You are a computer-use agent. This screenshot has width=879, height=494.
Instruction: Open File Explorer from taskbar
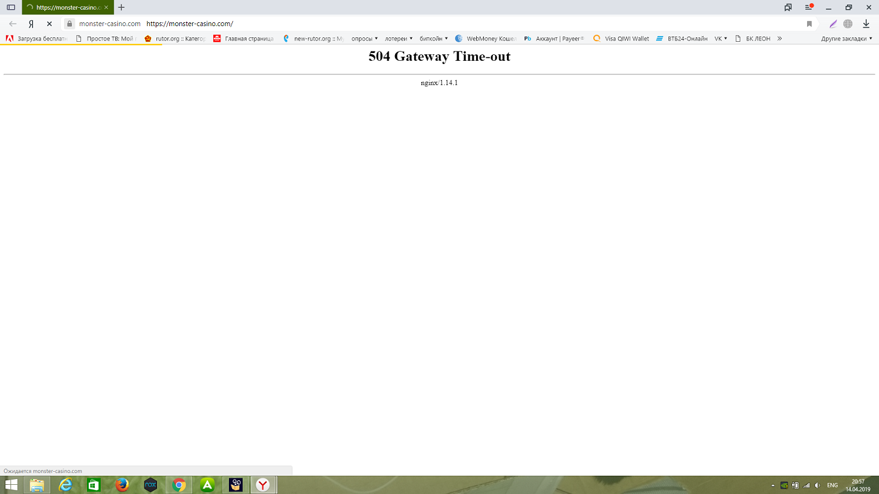pos(37,485)
